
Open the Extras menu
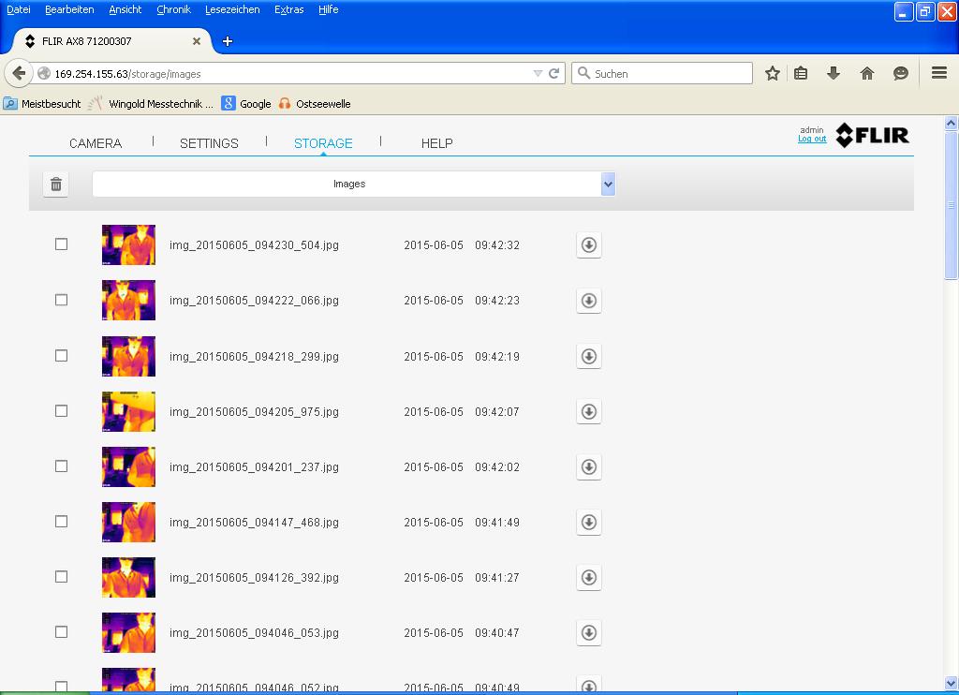point(288,9)
